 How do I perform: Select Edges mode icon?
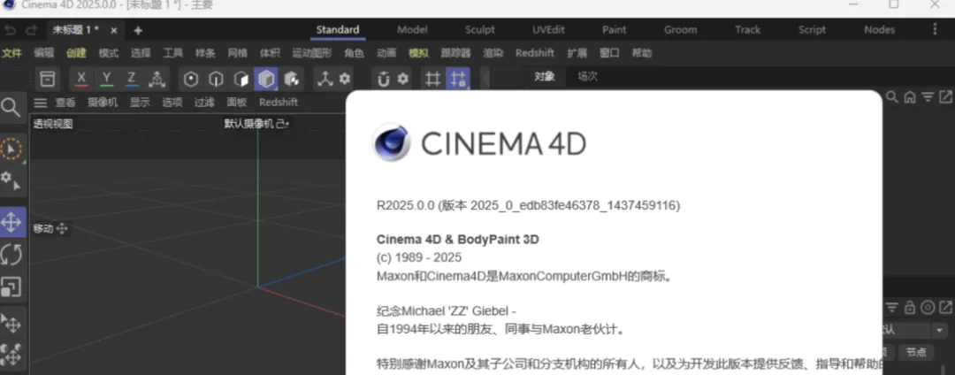click(x=217, y=79)
